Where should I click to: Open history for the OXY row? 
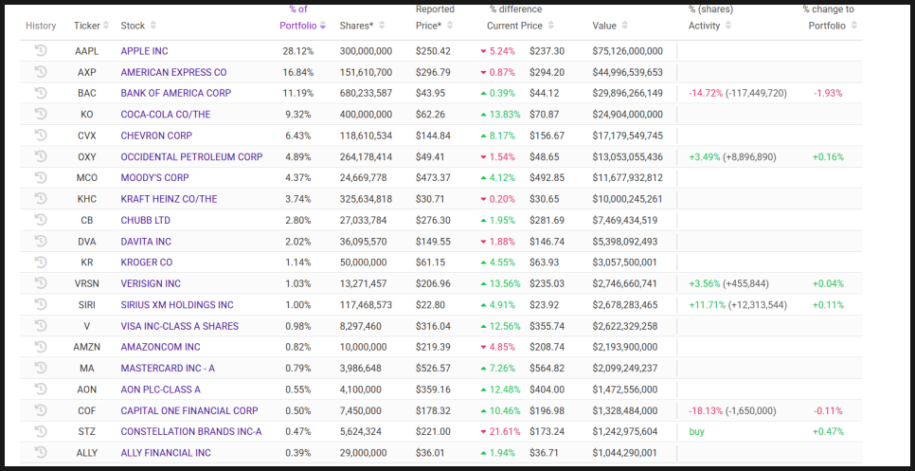[41, 156]
